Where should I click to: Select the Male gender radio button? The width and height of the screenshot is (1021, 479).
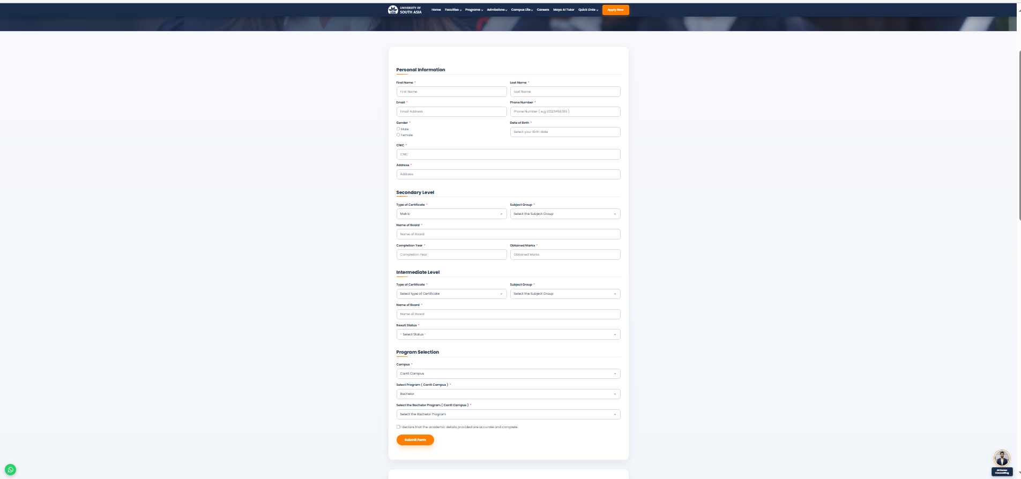398,129
